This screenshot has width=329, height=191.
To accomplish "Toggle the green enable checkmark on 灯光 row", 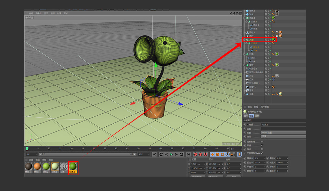I will 270,79.
